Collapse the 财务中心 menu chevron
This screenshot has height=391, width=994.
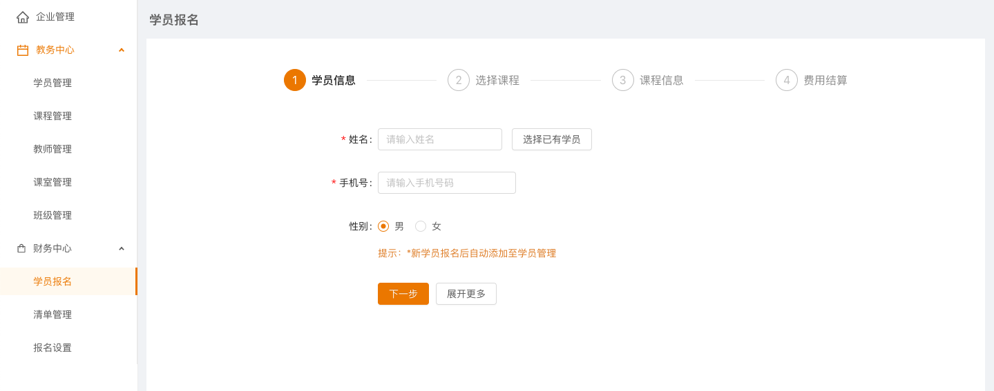pos(122,248)
